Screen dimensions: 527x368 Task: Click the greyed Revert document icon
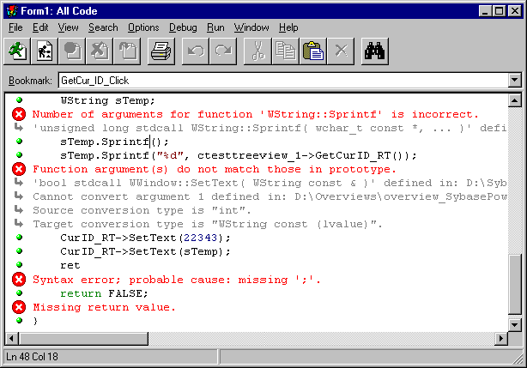pos(100,51)
